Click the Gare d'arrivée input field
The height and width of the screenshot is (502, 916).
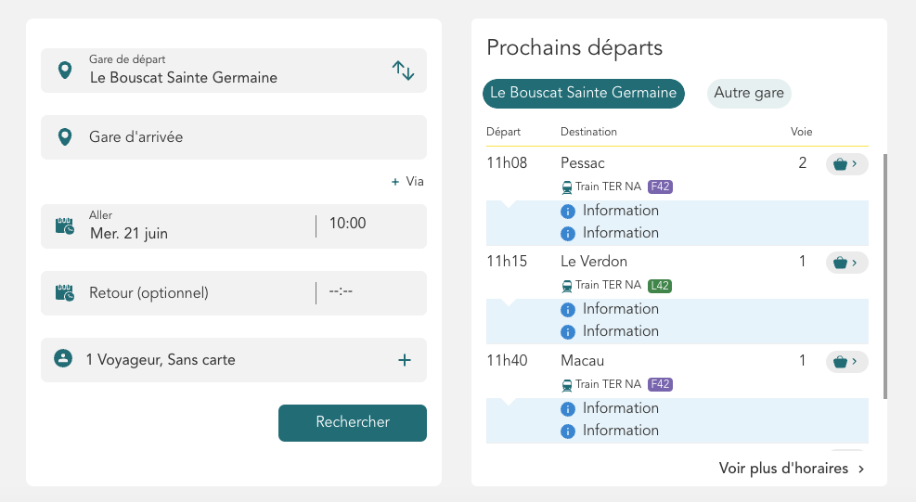pos(234,137)
